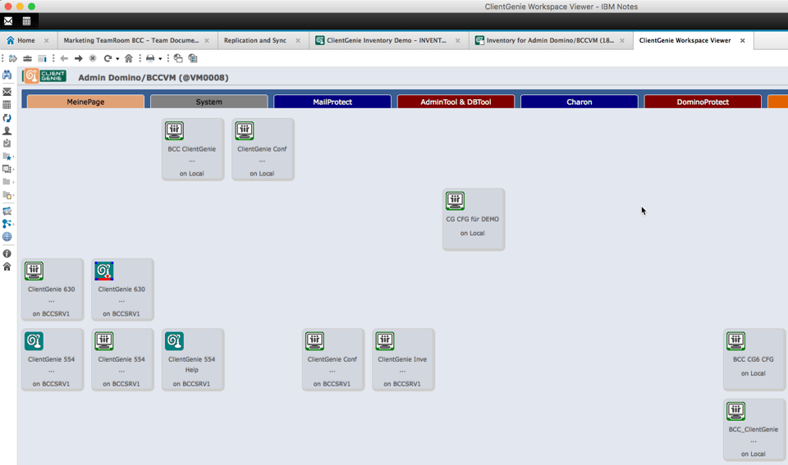
Task: Click the last toolbar icon with the document stack
Action: (x=192, y=58)
